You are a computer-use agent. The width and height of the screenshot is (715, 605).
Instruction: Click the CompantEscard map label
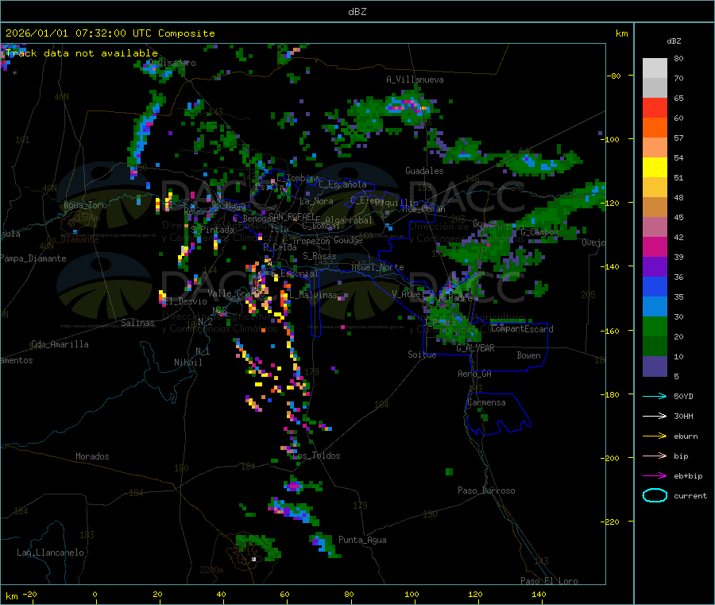(x=523, y=329)
